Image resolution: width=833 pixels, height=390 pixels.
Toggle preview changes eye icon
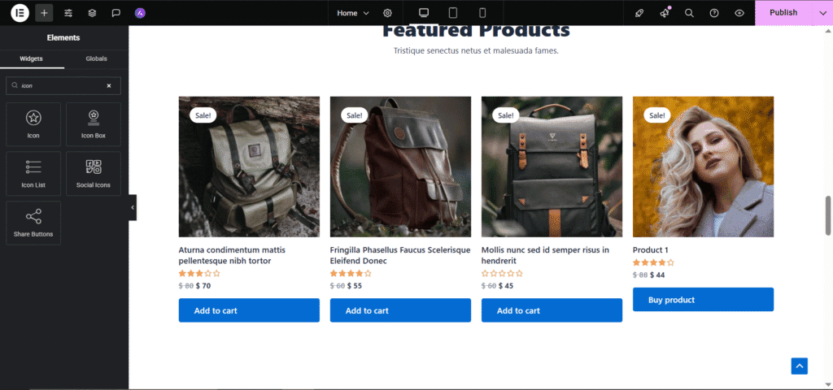click(x=739, y=13)
